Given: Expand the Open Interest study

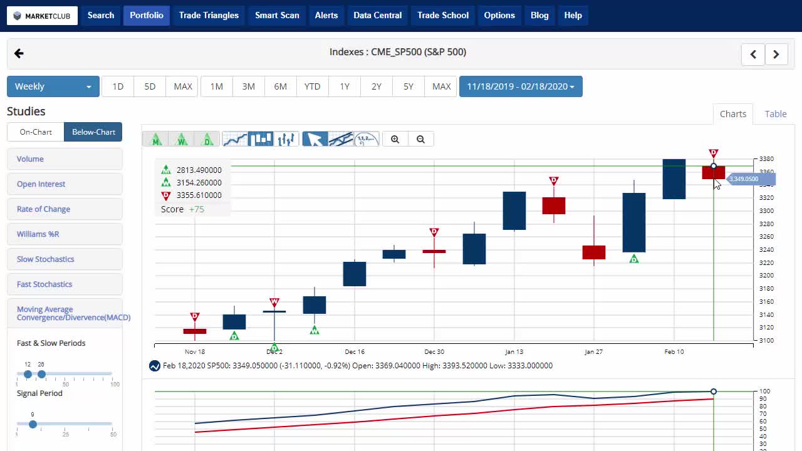Looking at the screenshot, I should [65, 184].
